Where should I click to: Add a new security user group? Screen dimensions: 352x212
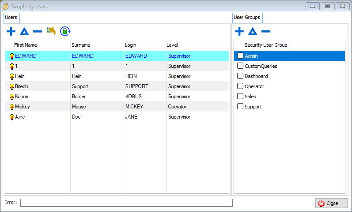(239, 31)
